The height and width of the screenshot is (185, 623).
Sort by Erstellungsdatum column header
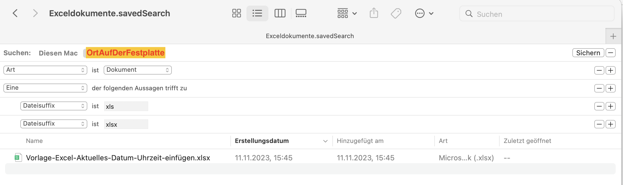click(x=262, y=141)
